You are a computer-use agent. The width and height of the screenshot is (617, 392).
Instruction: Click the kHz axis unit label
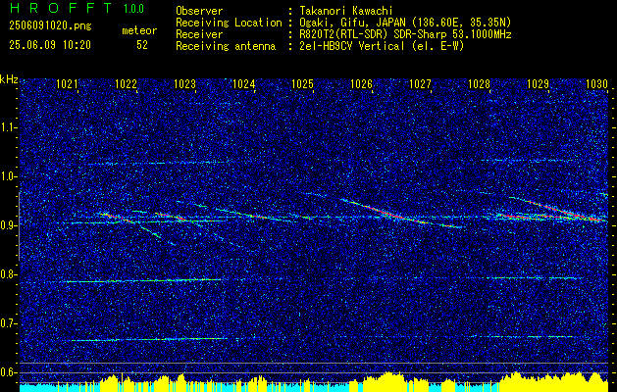tap(9, 79)
